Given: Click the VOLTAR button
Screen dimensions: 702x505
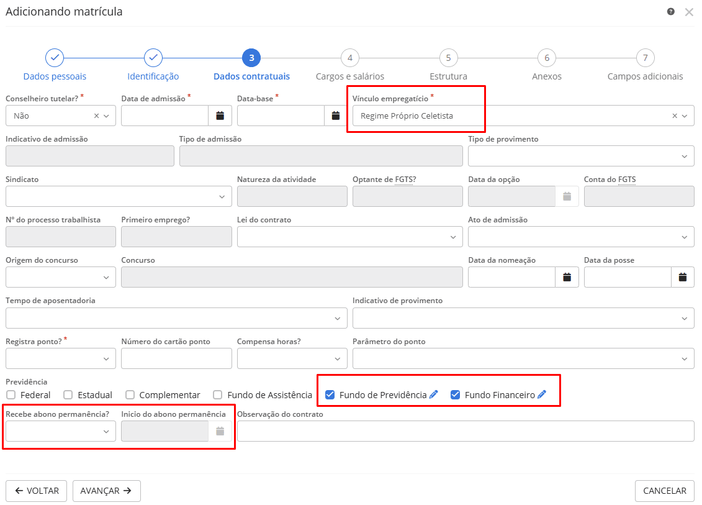Looking at the screenshot, I should (36, 491).
